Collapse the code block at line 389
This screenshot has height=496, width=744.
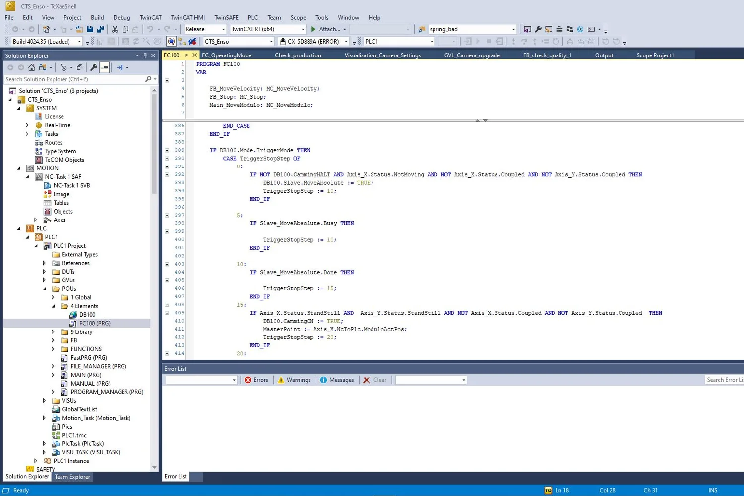click(x=167, y=150)
